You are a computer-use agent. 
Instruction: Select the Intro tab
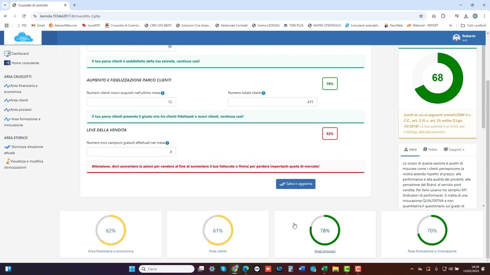[x=410, y=150]
